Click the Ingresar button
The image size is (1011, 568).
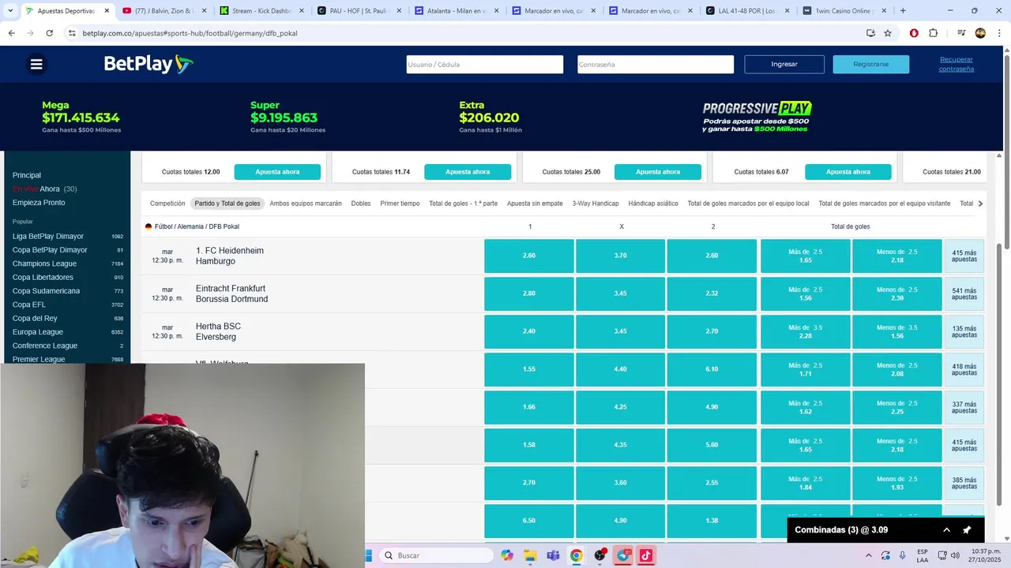coord(784,64)
